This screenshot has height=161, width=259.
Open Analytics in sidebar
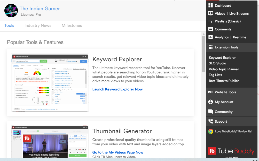pyautogui.click(x=222, y=37)
